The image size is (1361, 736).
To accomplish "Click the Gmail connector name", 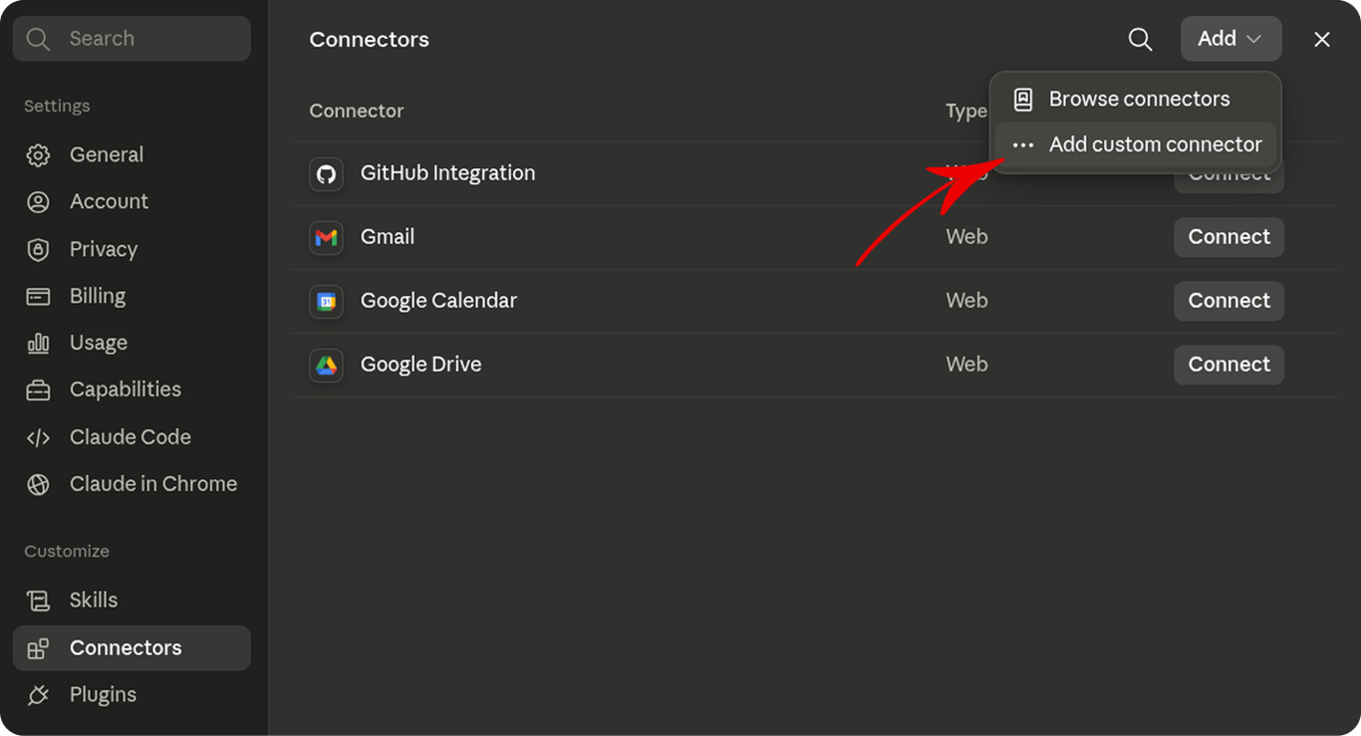I will (x=388, y=237).
